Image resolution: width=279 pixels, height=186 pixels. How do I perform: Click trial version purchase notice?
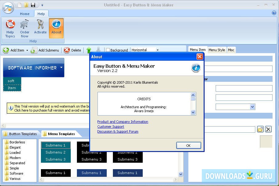pyautogui.click(x=48, y=108)
